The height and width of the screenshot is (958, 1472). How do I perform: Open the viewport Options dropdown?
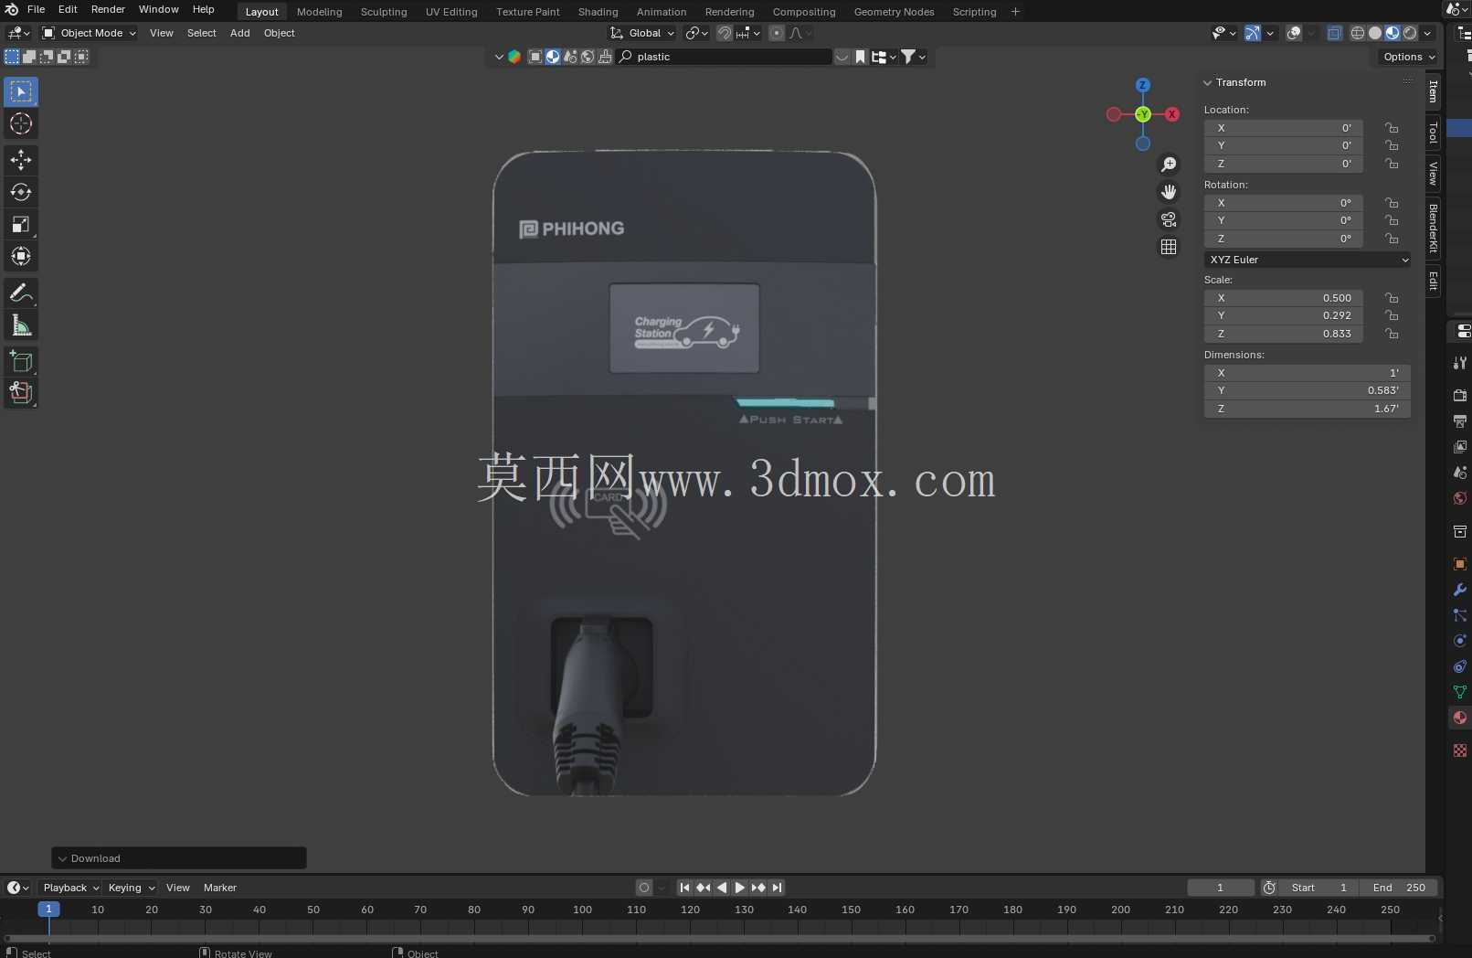[x=1408, y=57]
